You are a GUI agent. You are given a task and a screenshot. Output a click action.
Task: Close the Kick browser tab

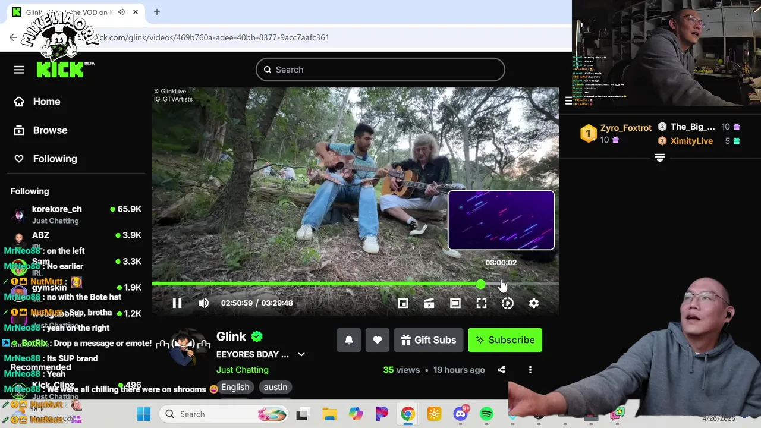(x=136, y=12)
